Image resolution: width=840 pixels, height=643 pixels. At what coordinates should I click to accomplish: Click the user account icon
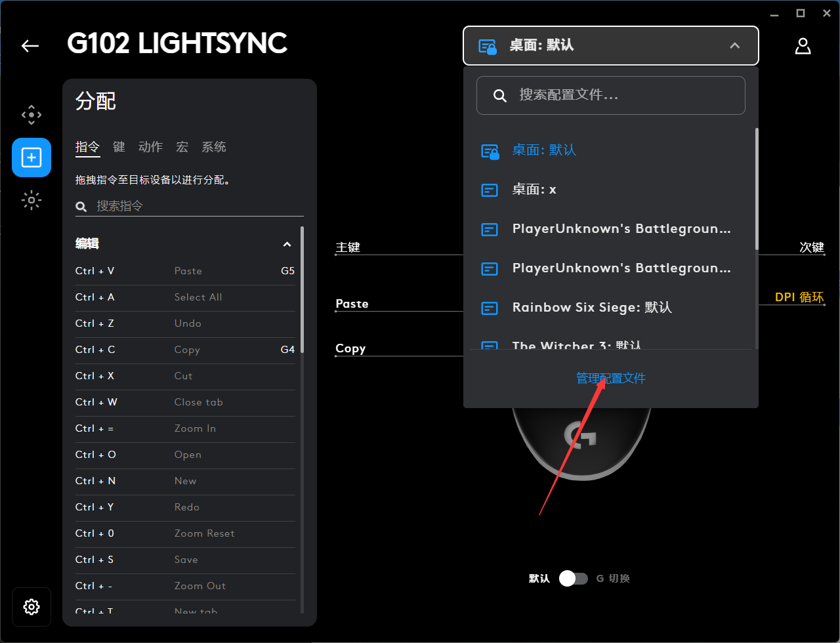click(x=803, y=45)
